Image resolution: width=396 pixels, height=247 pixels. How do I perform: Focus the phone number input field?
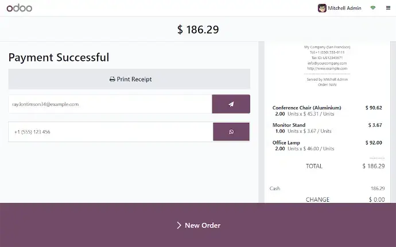pyautogui.click(x=110, y=132)
